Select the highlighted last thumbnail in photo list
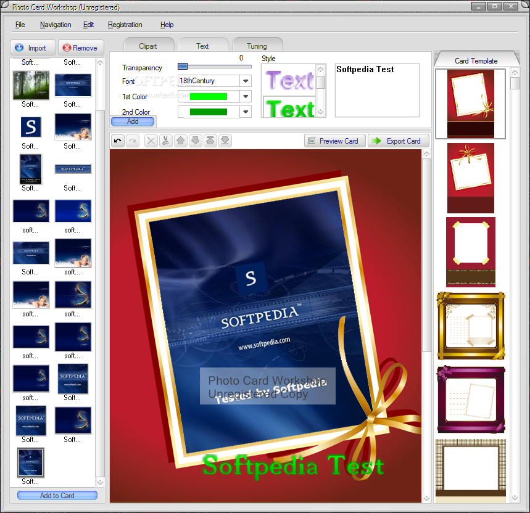The height and width of the screenshot is (513, 530). [x=30, y=462]
